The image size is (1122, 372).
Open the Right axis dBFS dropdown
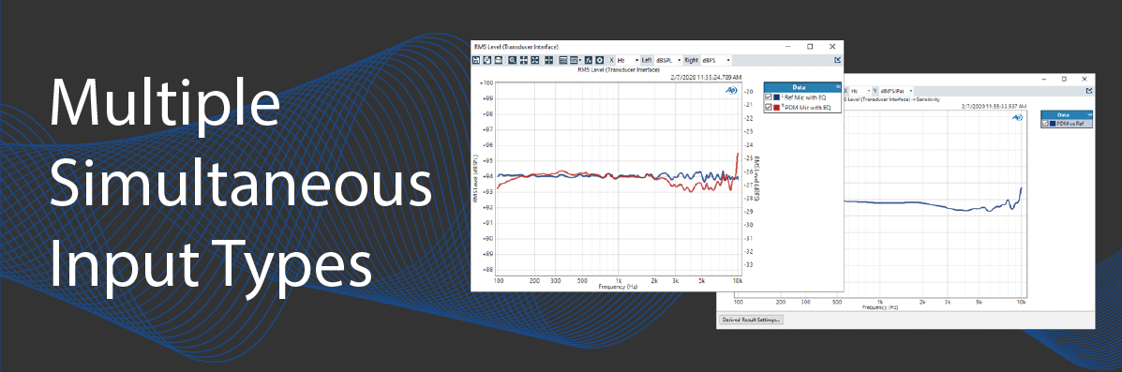[x=715, y=60]
